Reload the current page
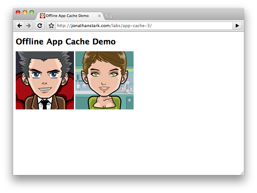Viewport: 257px width, 193px height. pyautogui.click(x=40, y=25)
